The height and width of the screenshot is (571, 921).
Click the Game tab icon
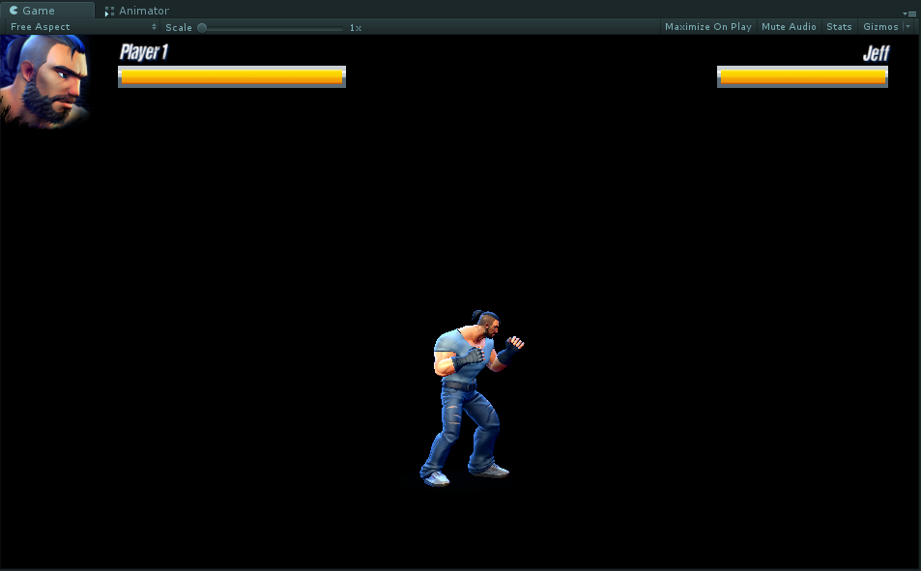pyautogui.click(x=14, y=10)
